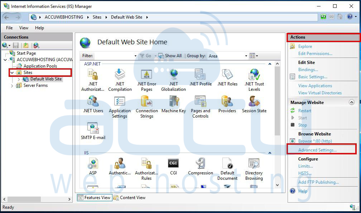Open Basic Settings link
Screen dimensions: 361x213
[x=313, y=77]
